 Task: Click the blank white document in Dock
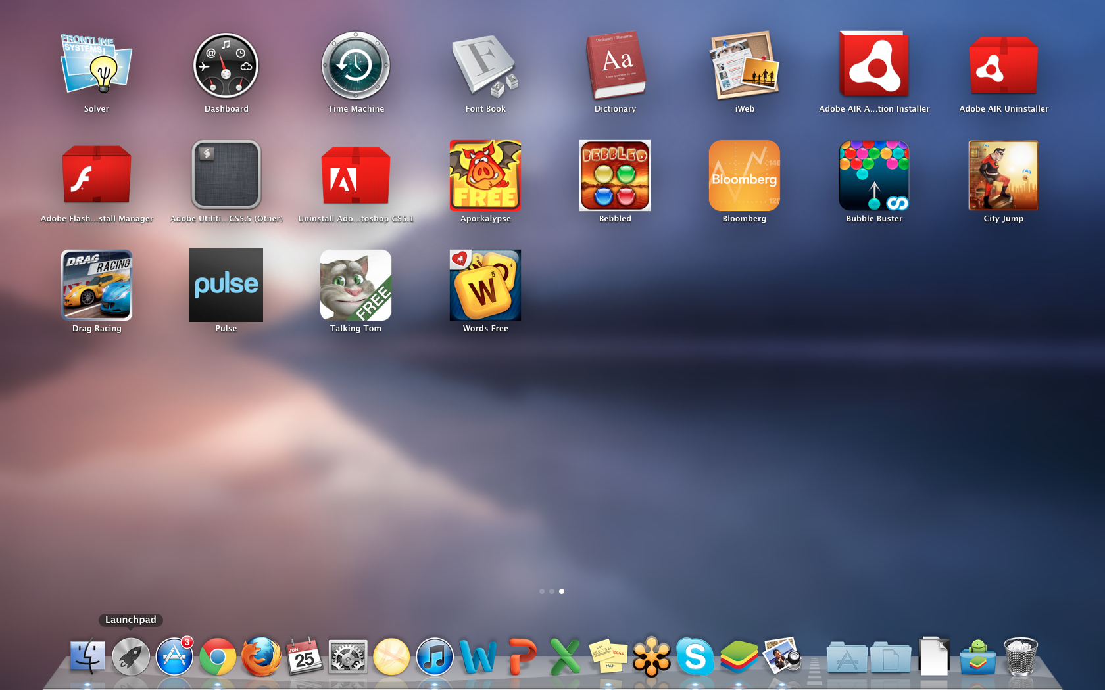tap(933, 656)
